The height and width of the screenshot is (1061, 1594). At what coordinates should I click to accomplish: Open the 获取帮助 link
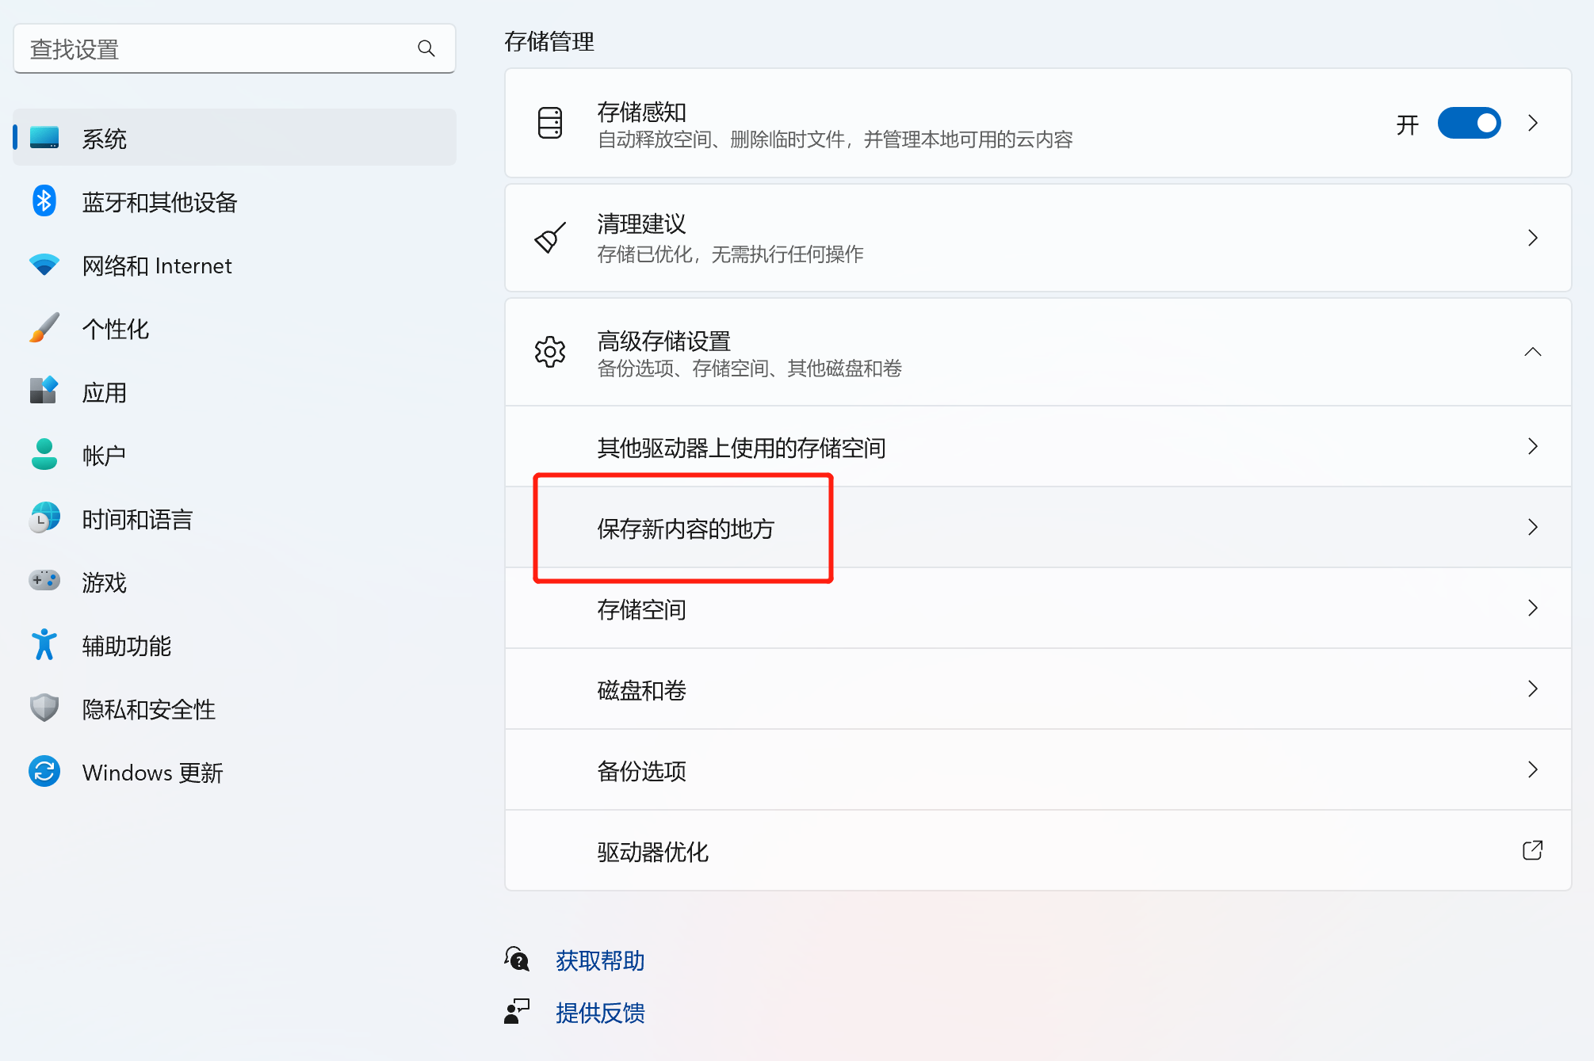(600, 960)
